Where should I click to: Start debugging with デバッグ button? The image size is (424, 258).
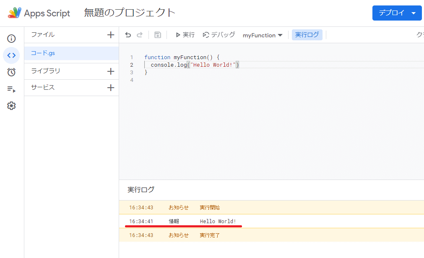pos(219,35)
